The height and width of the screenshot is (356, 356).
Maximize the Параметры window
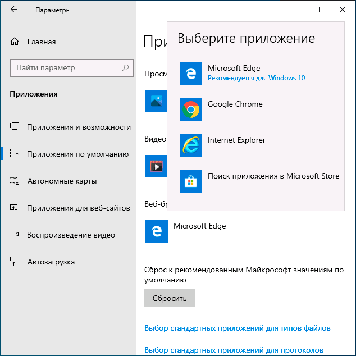pyautogui.click(x=317, y=10)
